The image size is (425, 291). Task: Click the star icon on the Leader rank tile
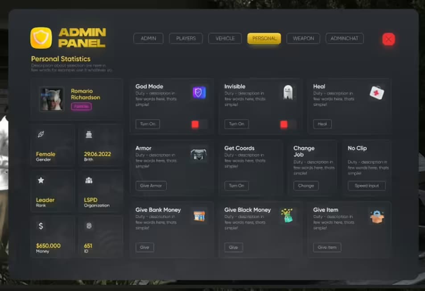point(41,180)
